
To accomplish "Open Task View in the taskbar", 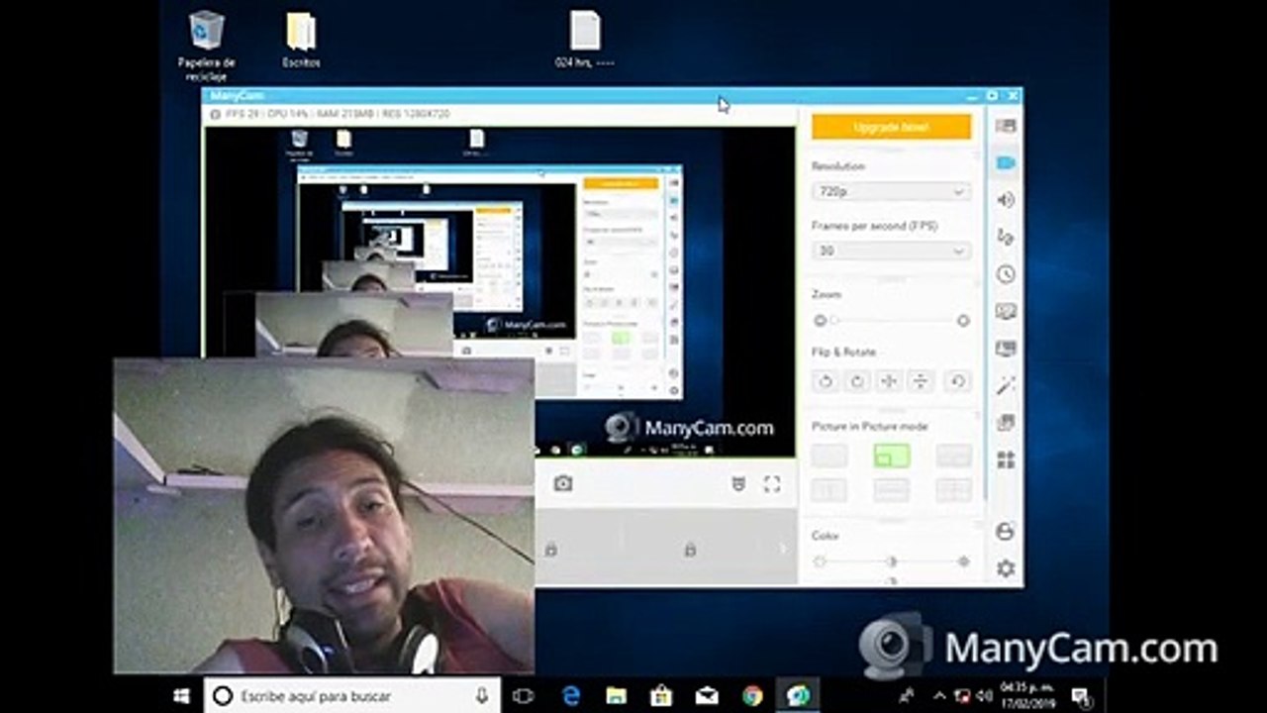I will pyautogui.click(x=524, y=696).
